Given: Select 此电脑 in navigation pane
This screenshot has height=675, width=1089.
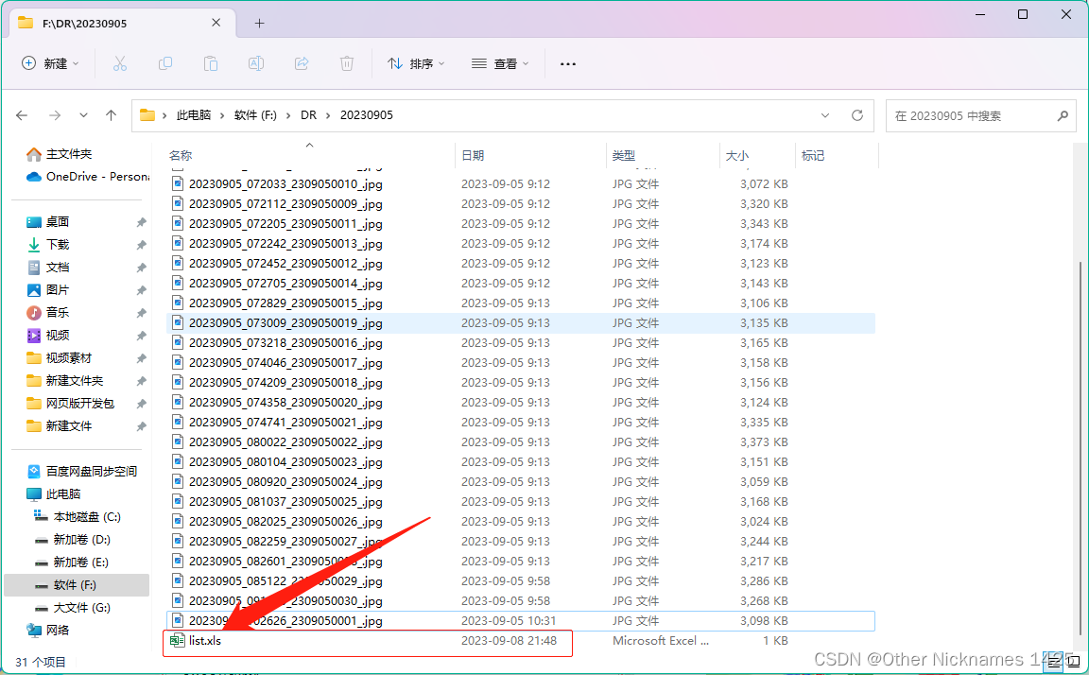Looking at the screenshot, I should coord(63,493).
